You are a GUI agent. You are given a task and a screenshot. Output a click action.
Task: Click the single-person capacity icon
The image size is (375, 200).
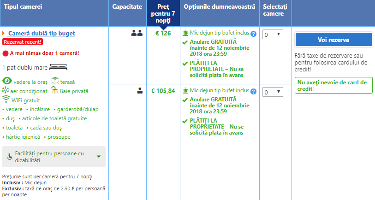pyautogui.click(x=140, y=91)
